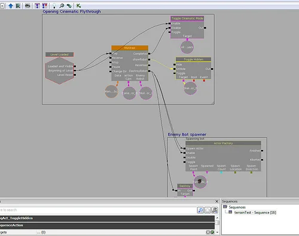Open the parent sequence with blue up arrow
299x236 pixels.
pyautogui.click(x=11, y=6)
